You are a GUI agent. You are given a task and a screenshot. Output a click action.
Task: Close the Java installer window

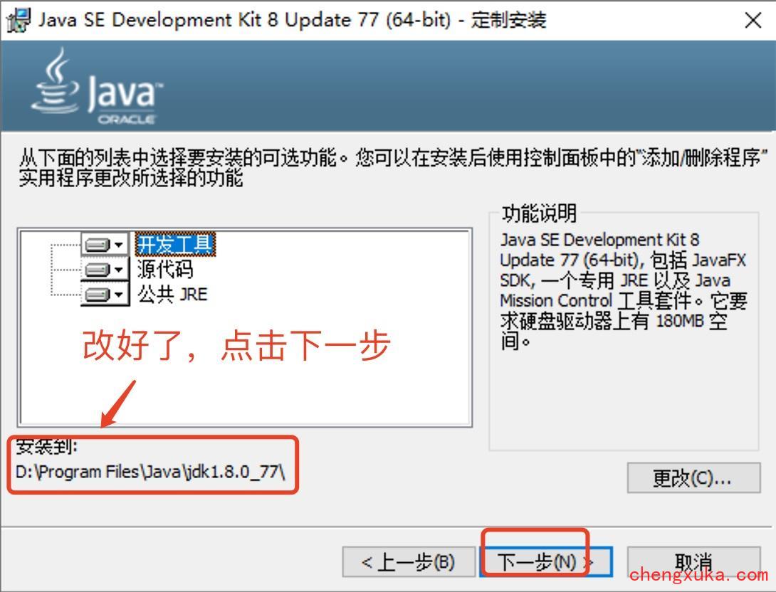(x=753, y=20)
